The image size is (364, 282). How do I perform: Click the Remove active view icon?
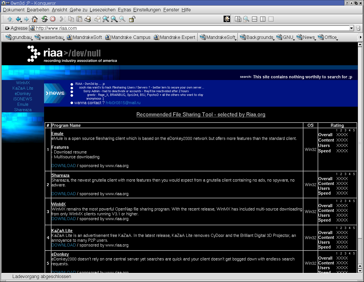[x=271, y=19]
